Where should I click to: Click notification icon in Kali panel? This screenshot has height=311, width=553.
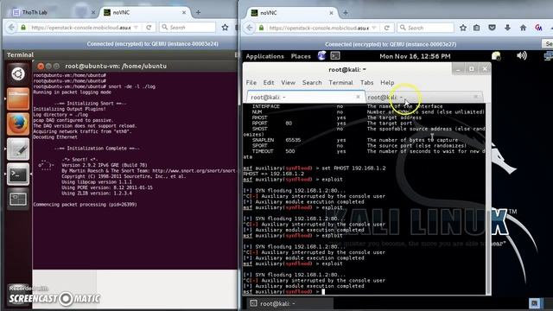pos(496,55)
